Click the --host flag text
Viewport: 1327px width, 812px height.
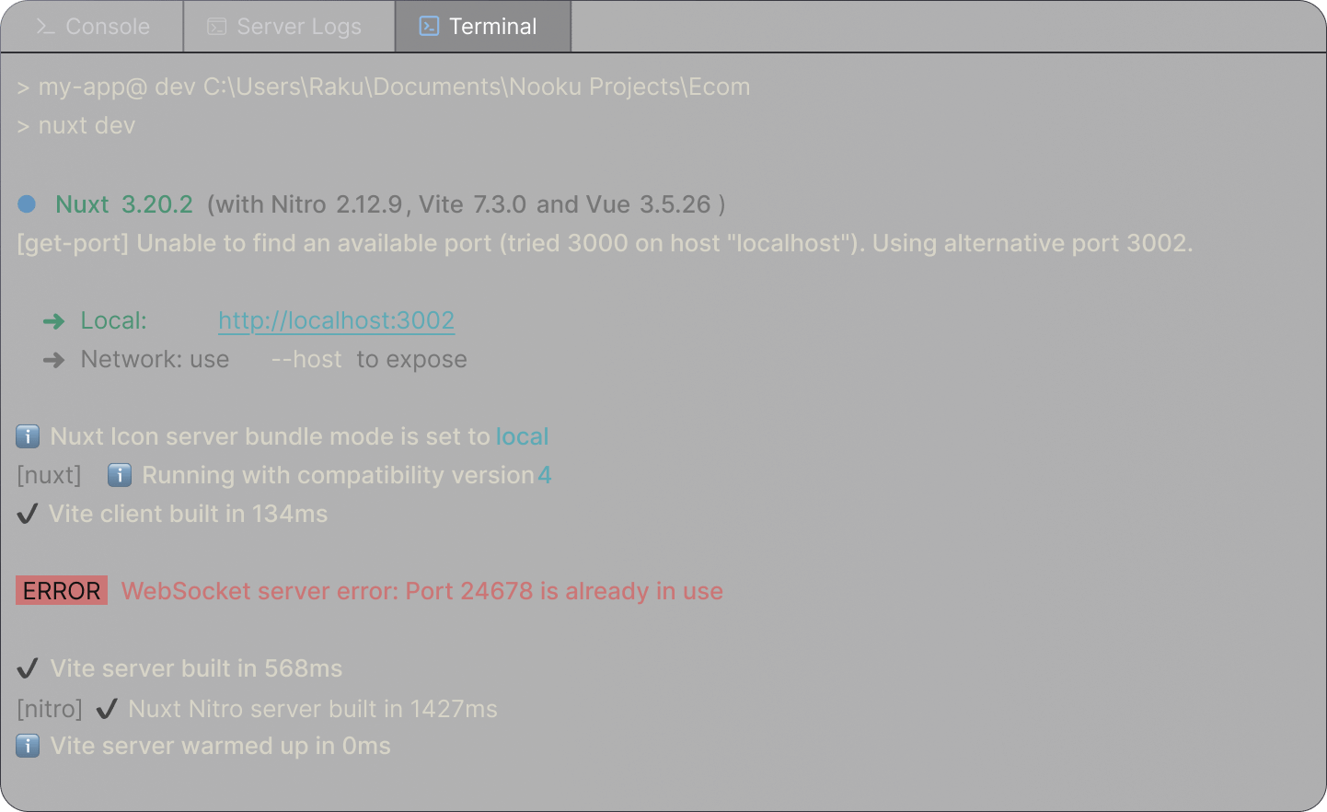(306, 359)
